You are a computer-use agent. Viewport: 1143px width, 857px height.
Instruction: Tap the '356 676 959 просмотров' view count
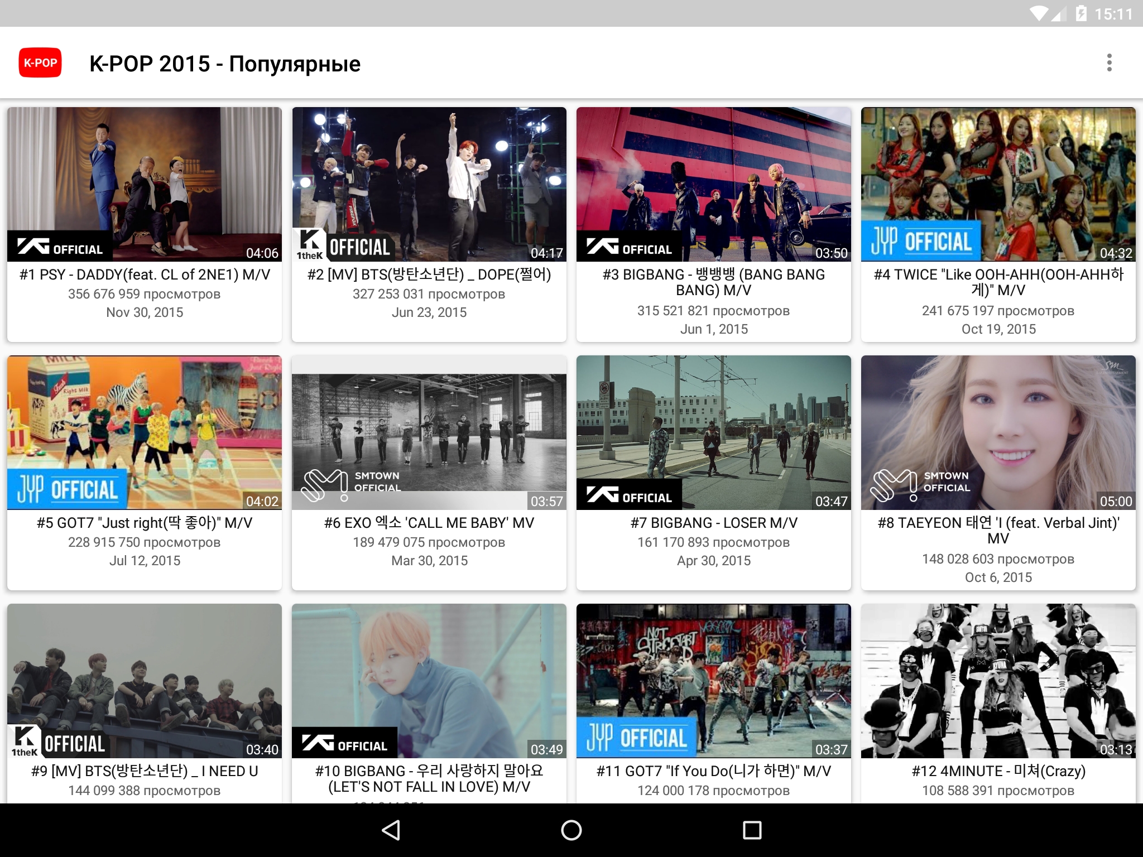click(x=145, y=294)
